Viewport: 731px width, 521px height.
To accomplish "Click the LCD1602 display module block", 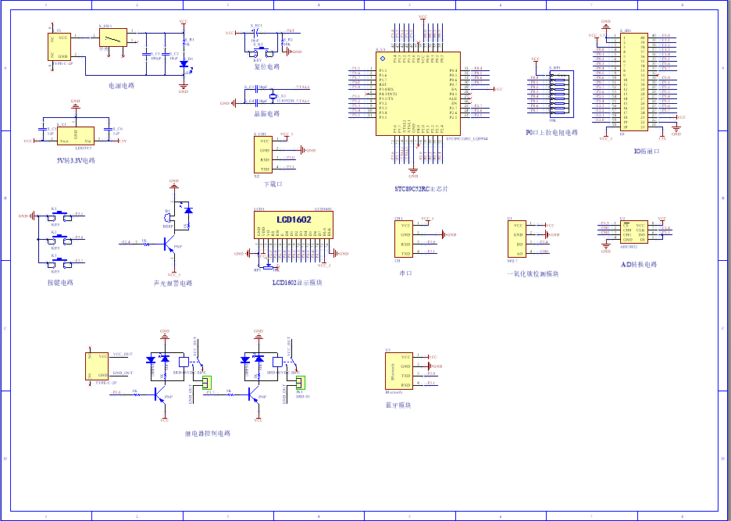I will 294,225.
